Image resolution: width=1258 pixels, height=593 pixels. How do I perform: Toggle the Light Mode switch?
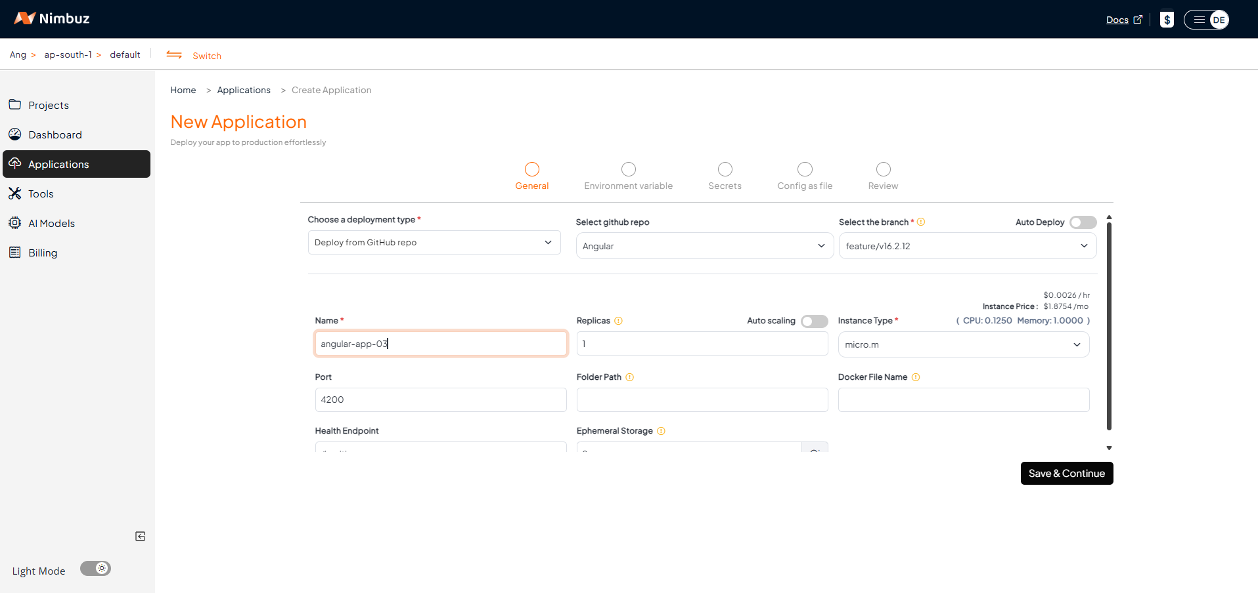tap(96, 569)
